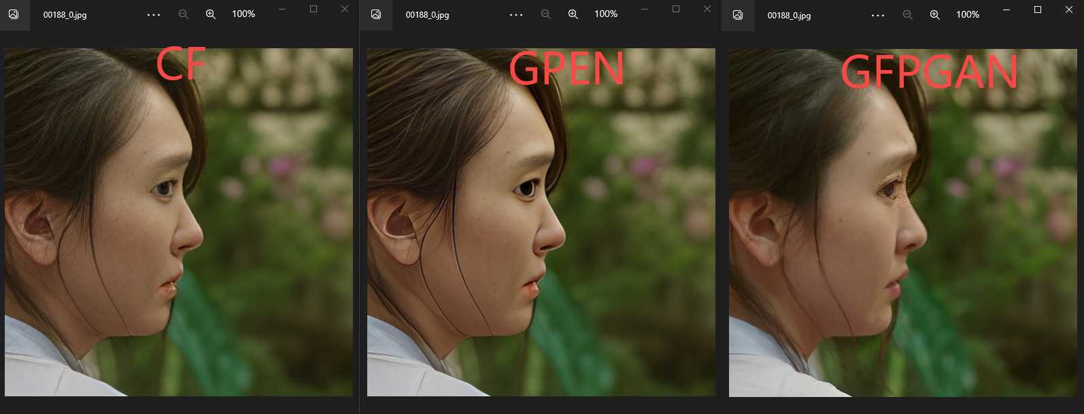Image resolution: width=1084 pixels, height=414 pixels.
Task: Close the GFPGAN photo window
Action: pos(1069,10)
